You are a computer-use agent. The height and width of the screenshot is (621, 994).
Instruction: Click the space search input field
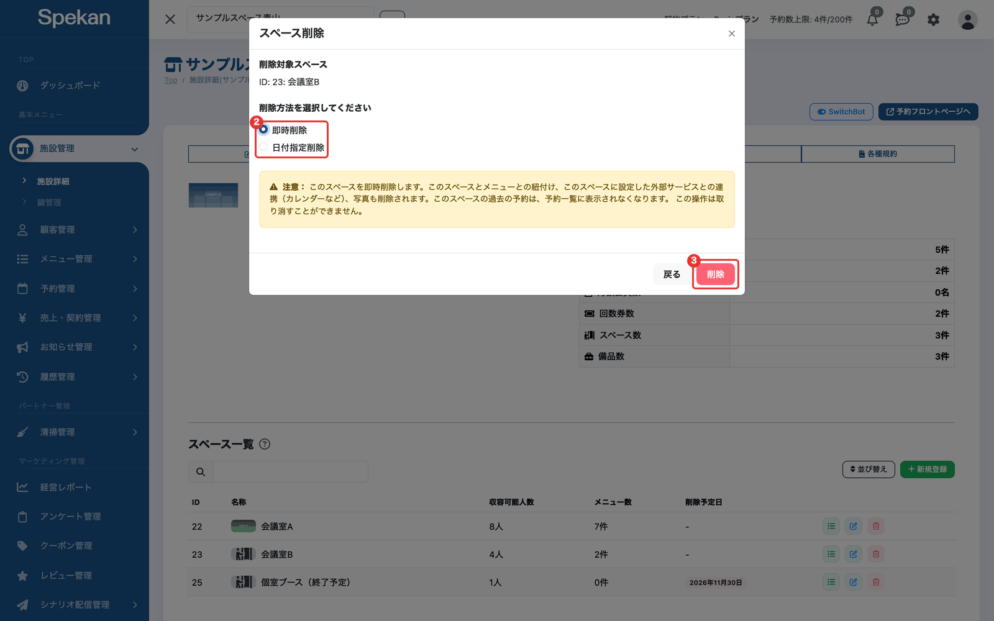pos(290,472)
